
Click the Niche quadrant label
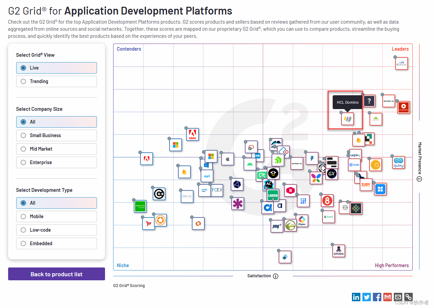coord(123,265)
